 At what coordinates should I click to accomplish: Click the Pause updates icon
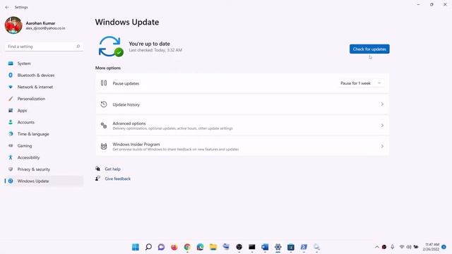[104, 83]
